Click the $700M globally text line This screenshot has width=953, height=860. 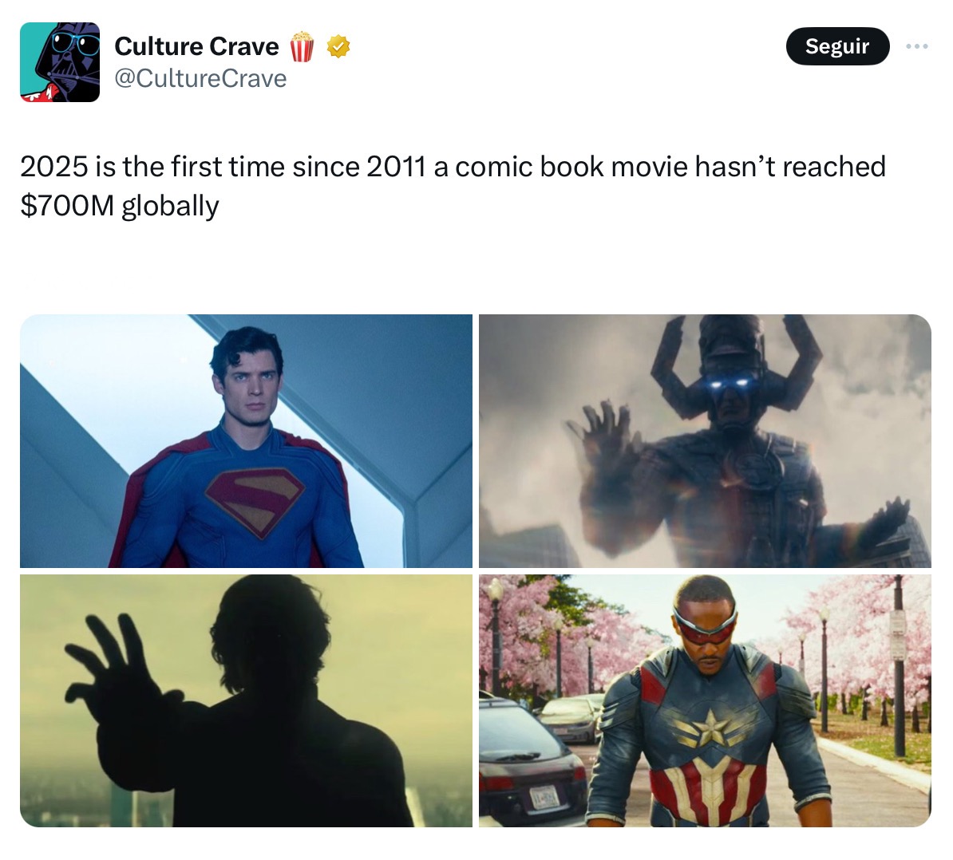[120, 206]
